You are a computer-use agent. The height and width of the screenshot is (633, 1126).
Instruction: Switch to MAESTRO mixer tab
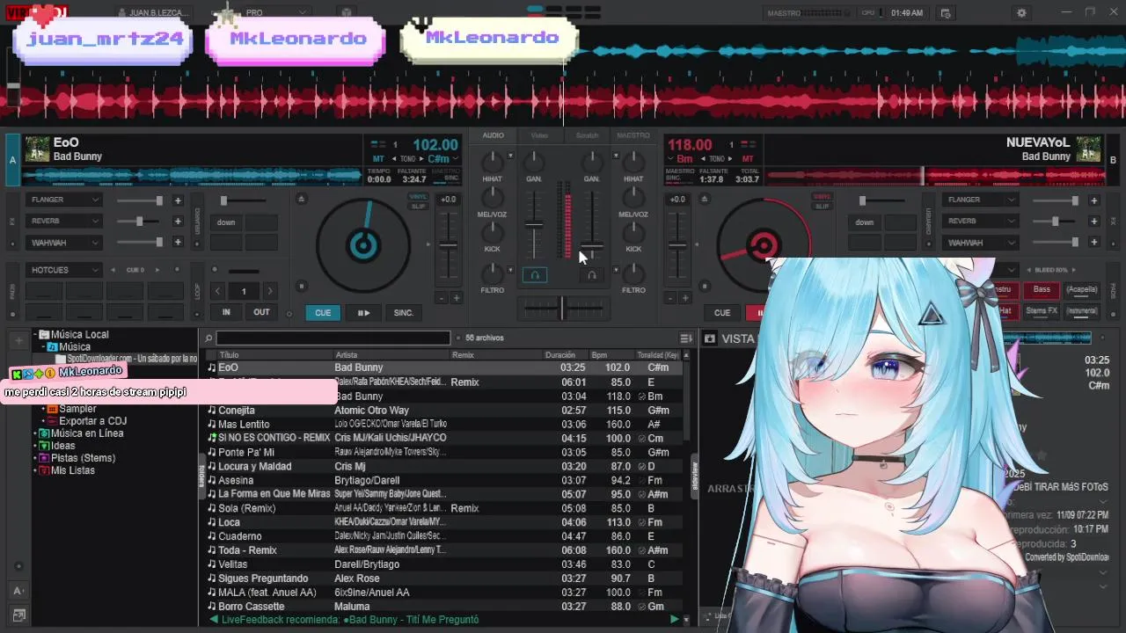(x=633, y=135)
